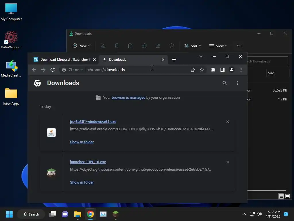Viewport: 294px width, 221px height.
Task: Open New dropdown in File Explorer
Action: coord(81,46)
